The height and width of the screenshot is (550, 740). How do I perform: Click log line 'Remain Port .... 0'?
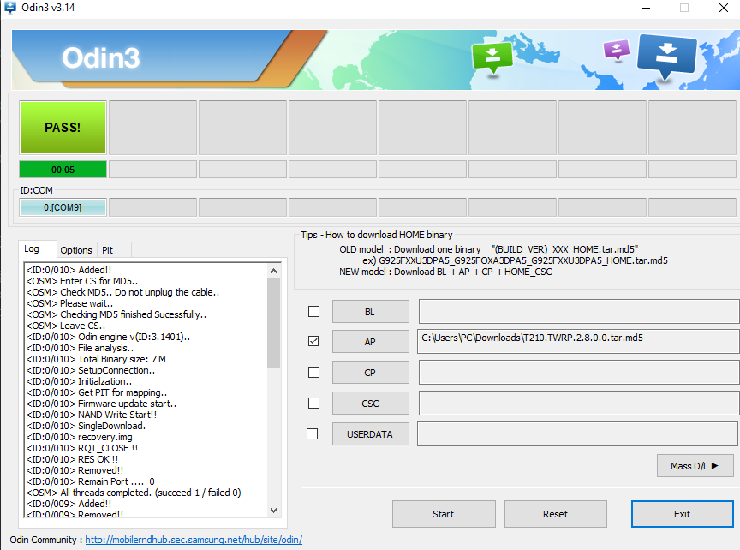[x=90, y=481]
